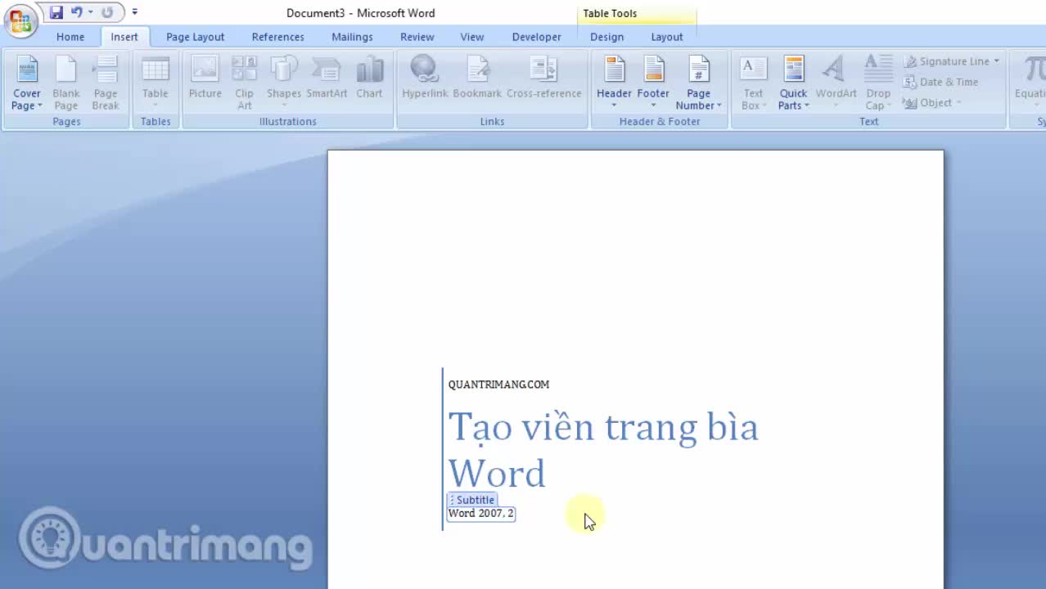This screenshot has width=1046, height=589.
Task: Click the Redo/Repeat icon
Action: (x=107, y=12)
